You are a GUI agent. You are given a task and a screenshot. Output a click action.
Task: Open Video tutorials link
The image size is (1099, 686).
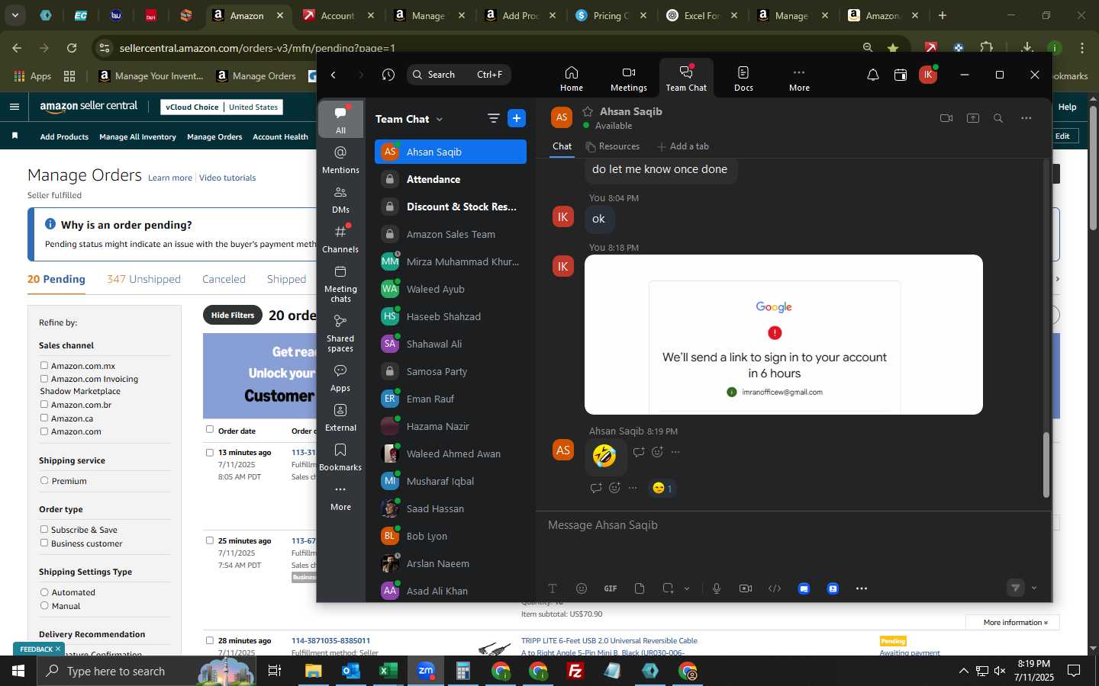pos(227,178)
